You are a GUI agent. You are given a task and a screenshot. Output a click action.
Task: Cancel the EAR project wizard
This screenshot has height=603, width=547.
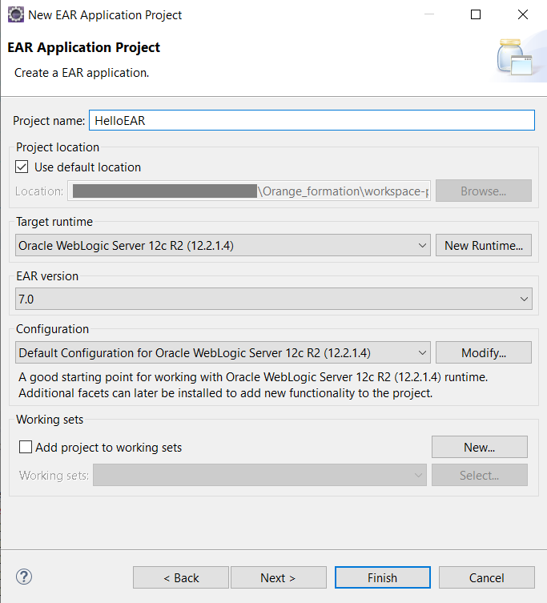point(487,577)
